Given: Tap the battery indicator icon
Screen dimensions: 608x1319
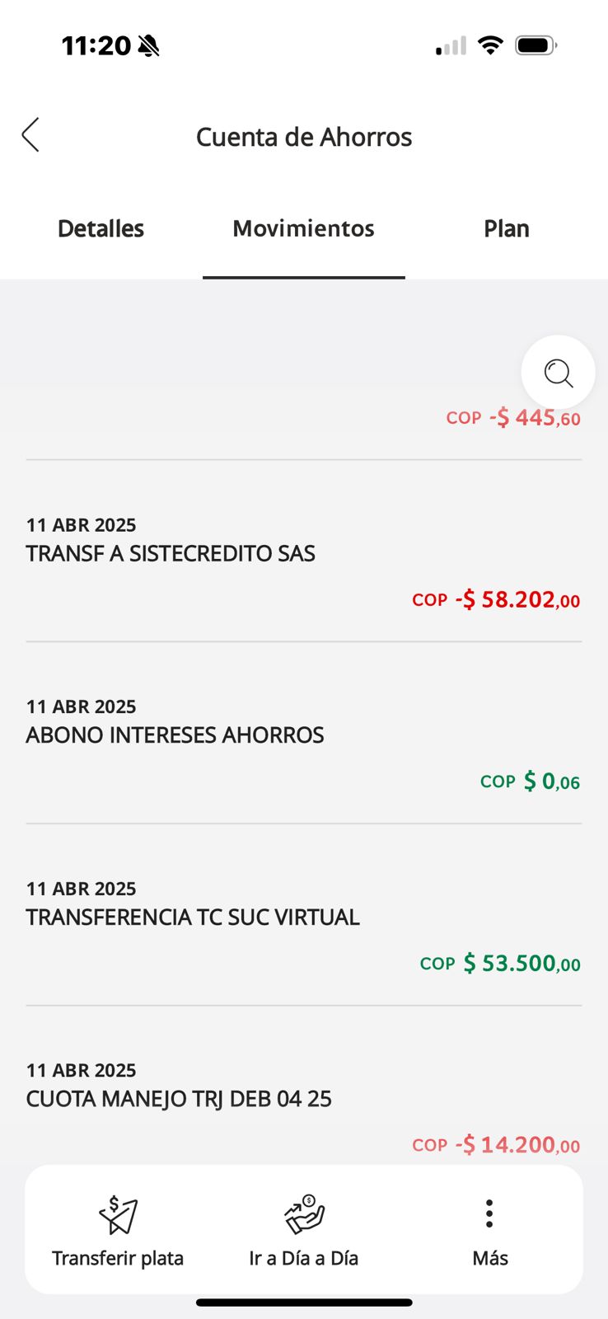Looking at the screenshot, I should pyautogui.click(x=536, y=45).
